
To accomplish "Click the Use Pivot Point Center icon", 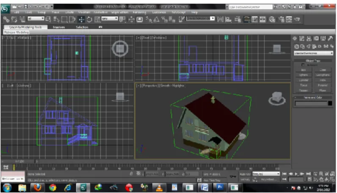I will 122,19.
